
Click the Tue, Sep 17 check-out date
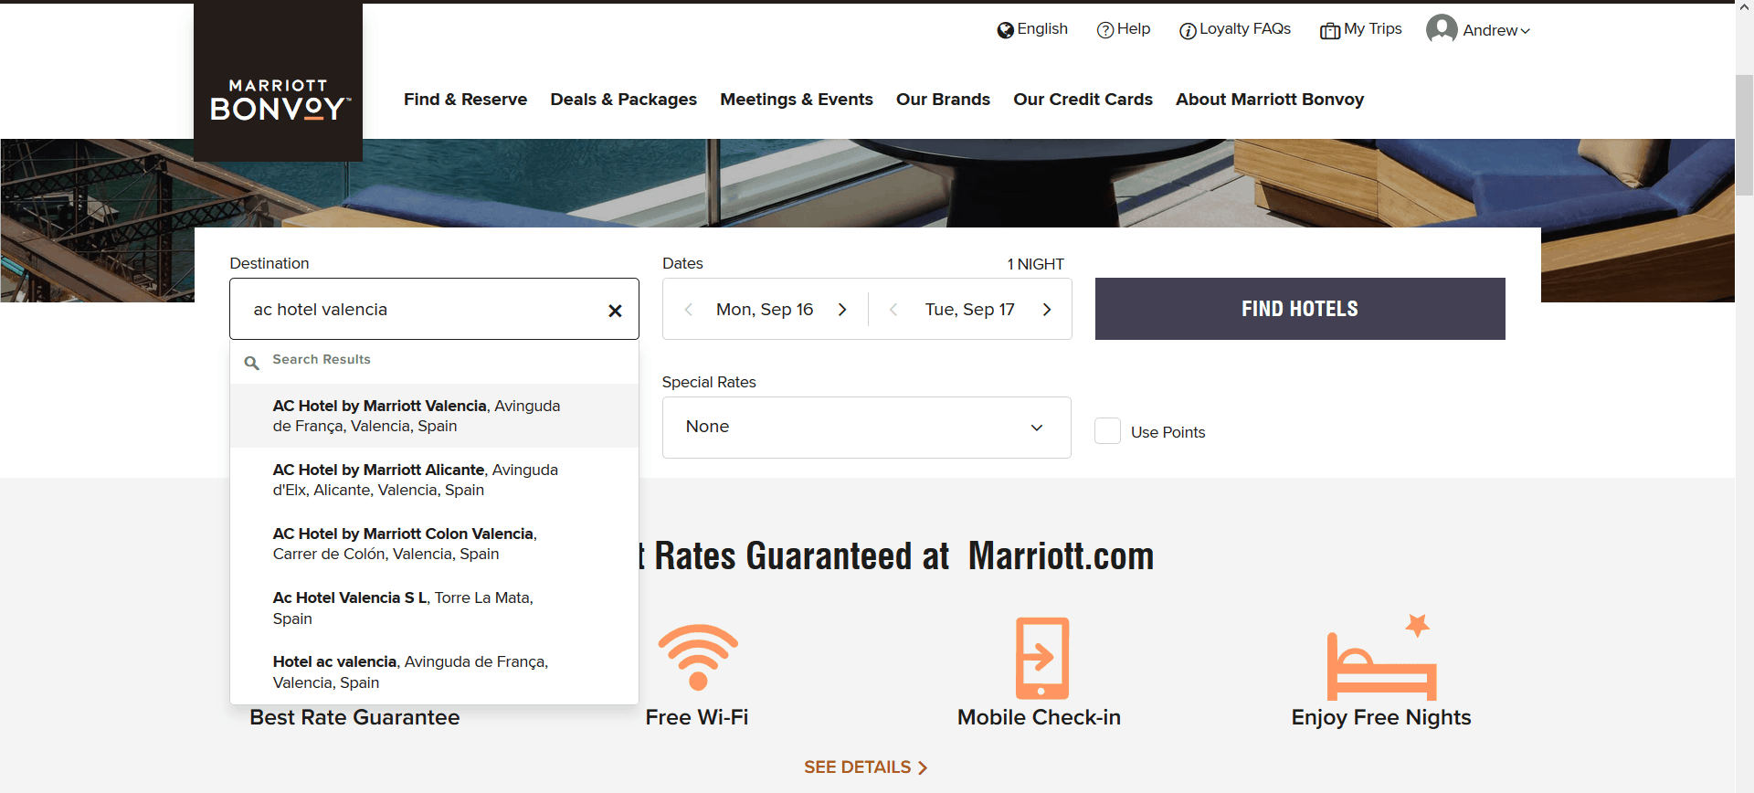pos(969,310)
